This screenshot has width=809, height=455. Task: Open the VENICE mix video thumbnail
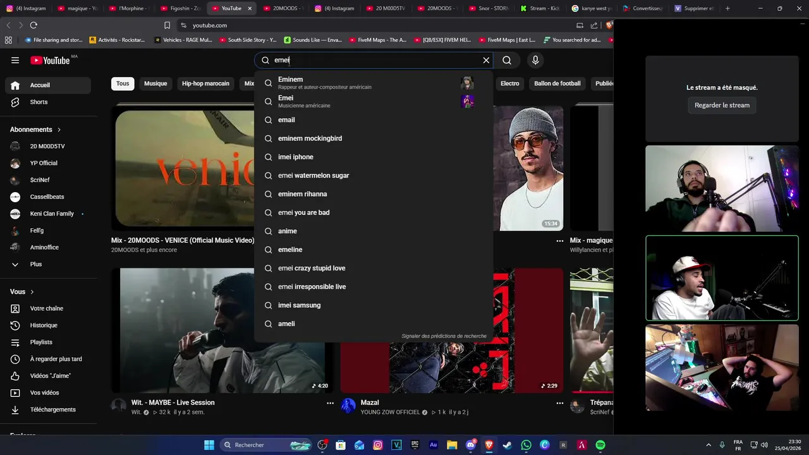pos(183,168)
